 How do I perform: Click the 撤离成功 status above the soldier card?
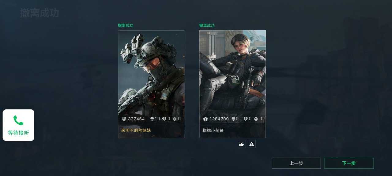click(126, 26)
